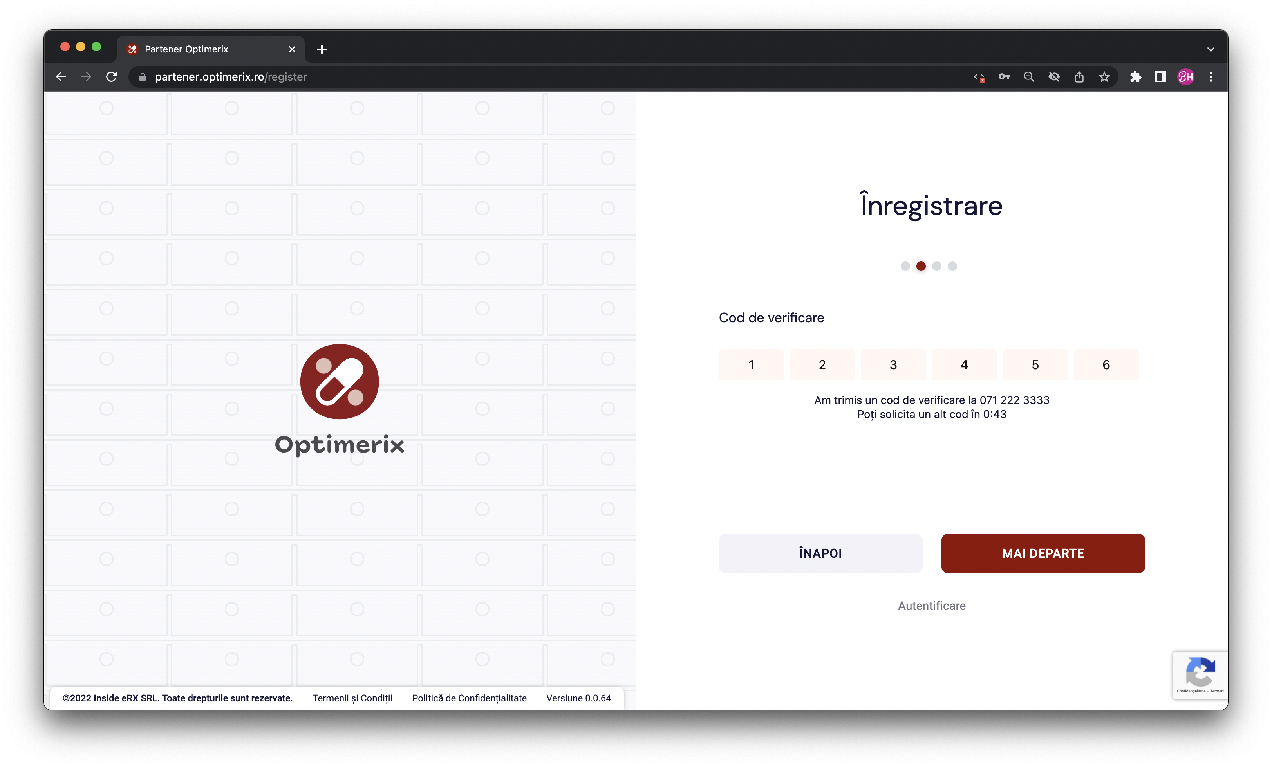Focus the verification code box showing 2
1272x768 pixels.
tap(822, 365)
